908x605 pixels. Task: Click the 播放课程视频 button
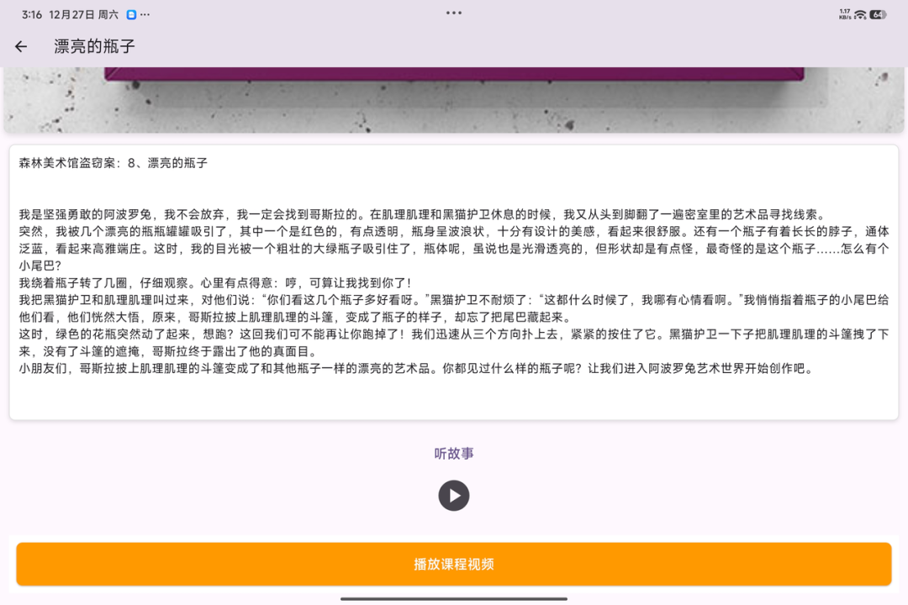tap(453, 564)
